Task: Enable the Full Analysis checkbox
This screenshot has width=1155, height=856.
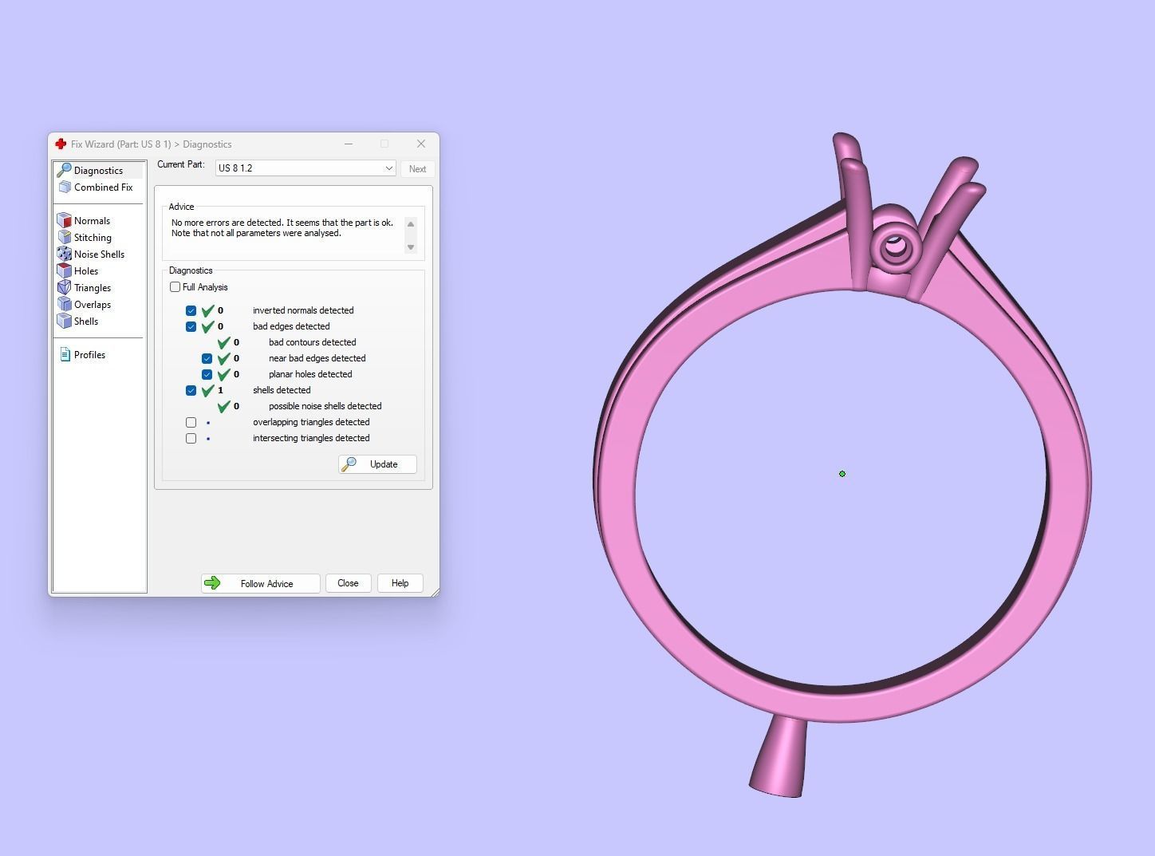Action: pyautogui.click(x=175, y=287)
